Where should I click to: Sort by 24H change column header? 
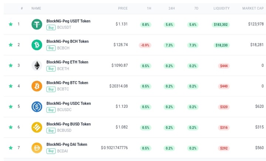172,8
